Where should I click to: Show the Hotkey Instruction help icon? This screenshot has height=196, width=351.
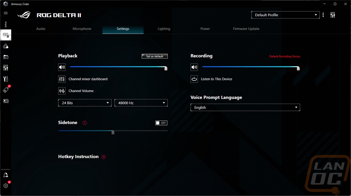pos(104,157)
